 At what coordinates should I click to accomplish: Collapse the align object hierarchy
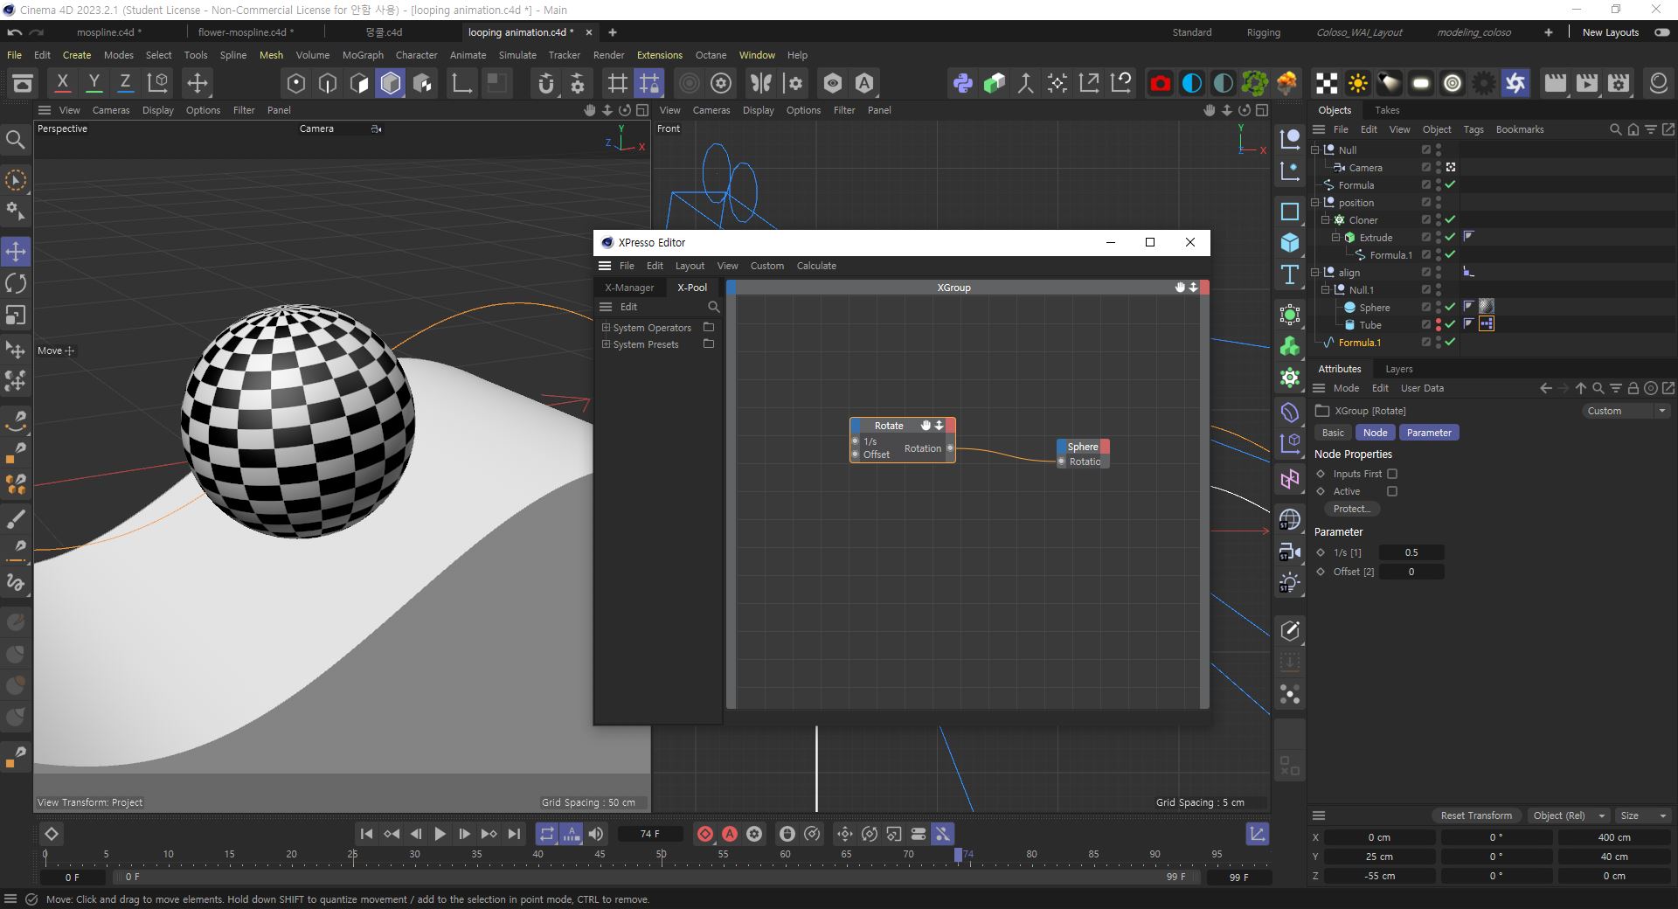point(1315,272)
